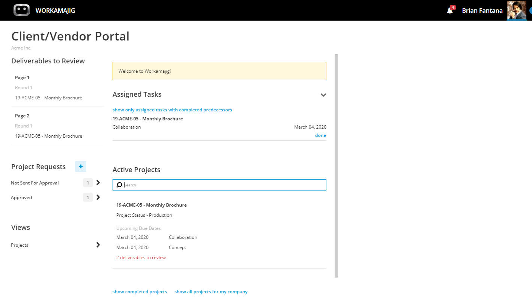This screenshot has width=532, height=303.
Task: Expand the Not Sent For Approval arrow
Action: pyautogui.click(x=98, y=183)
